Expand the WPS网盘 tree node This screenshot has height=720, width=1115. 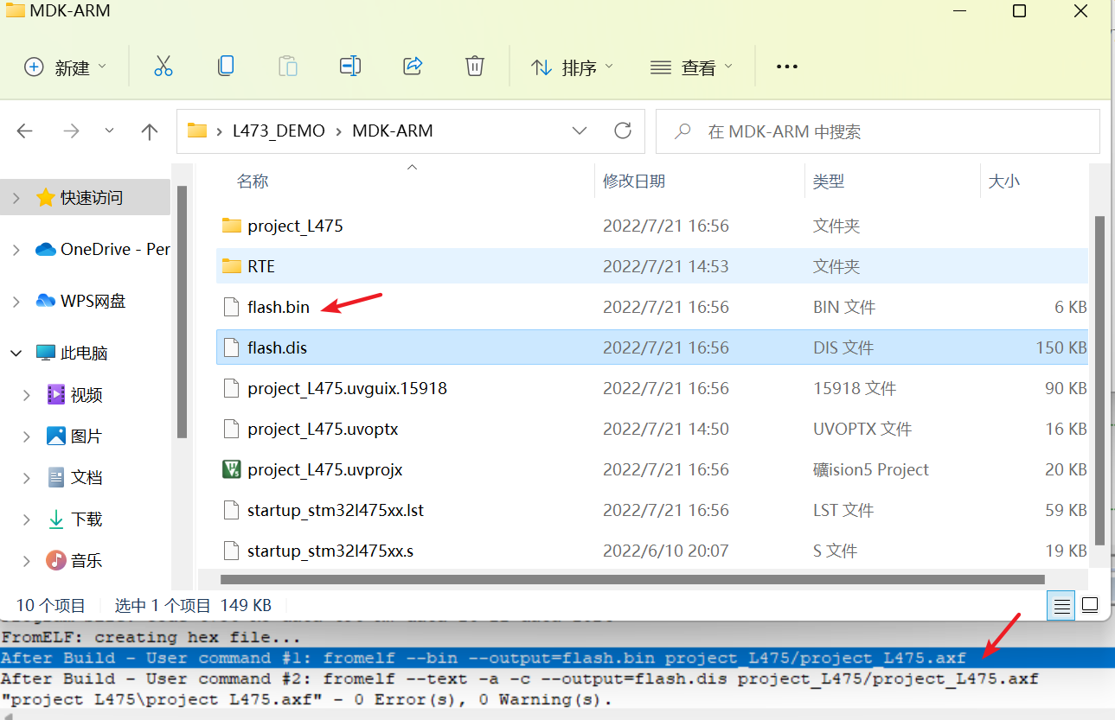(x=16, y=301)
